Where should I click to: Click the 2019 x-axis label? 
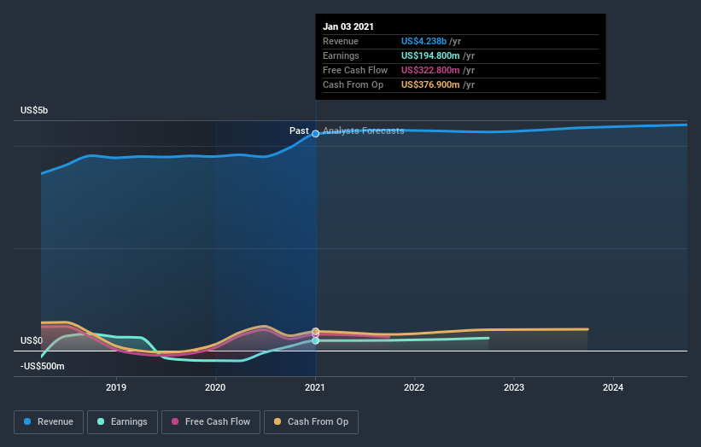coord(116,387)
